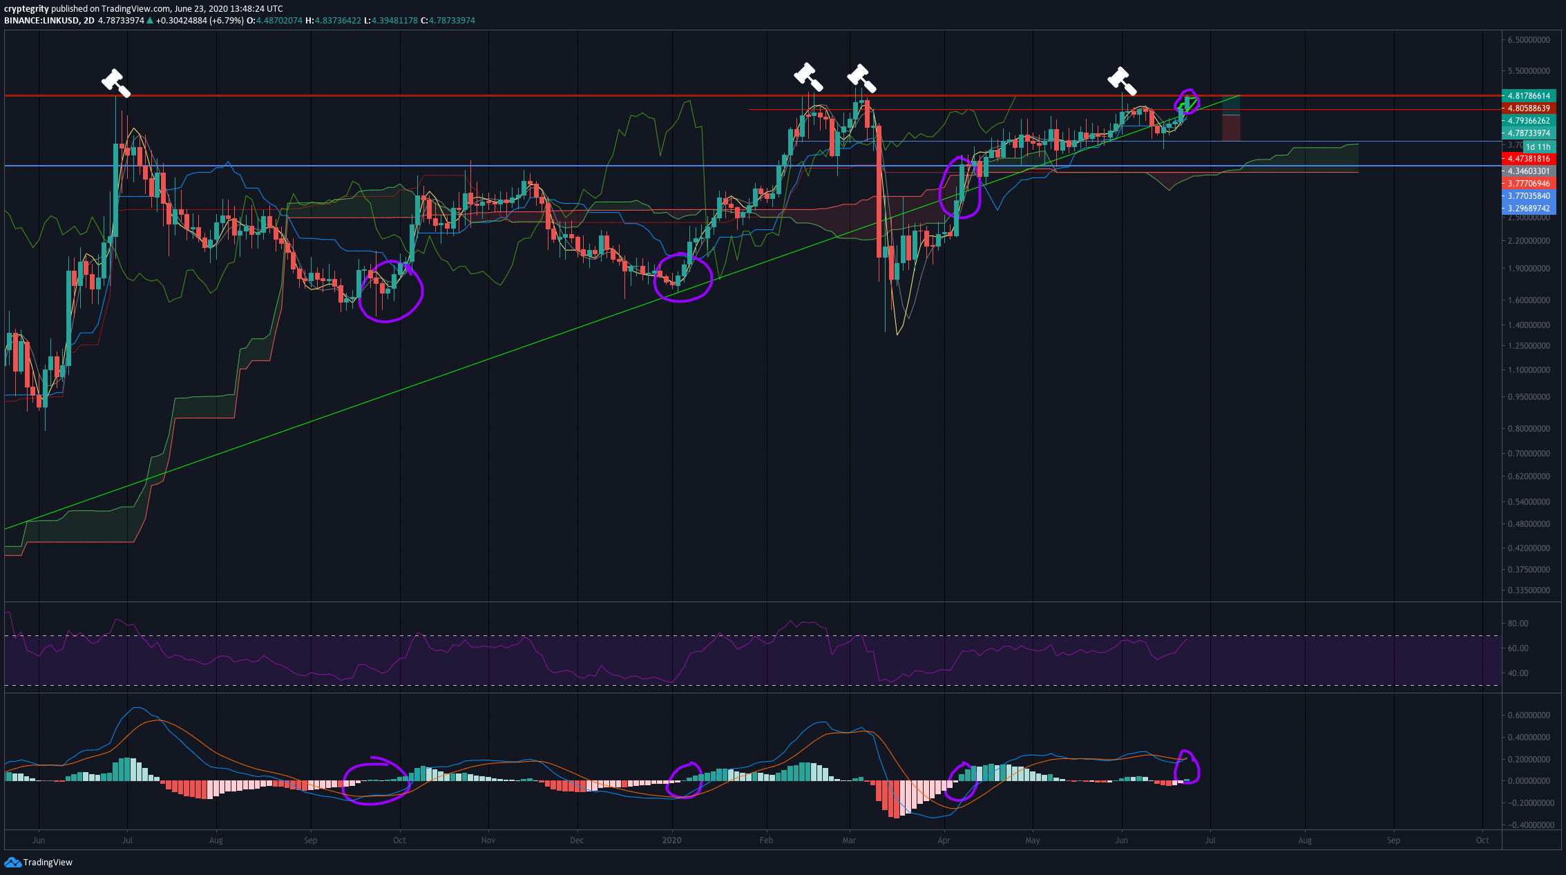Image resolution: width=1566 pixels, height=875 pixels.
Task: Click the hammer icon just before the March 2020 crash
Action: pyautogui.click(x=861, y=78)
